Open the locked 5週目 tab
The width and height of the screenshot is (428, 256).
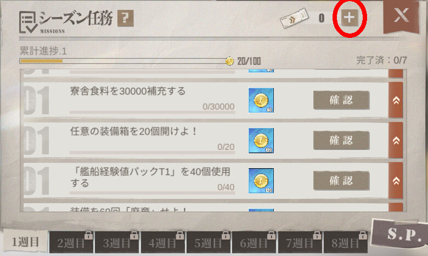(x=209, y=242)
